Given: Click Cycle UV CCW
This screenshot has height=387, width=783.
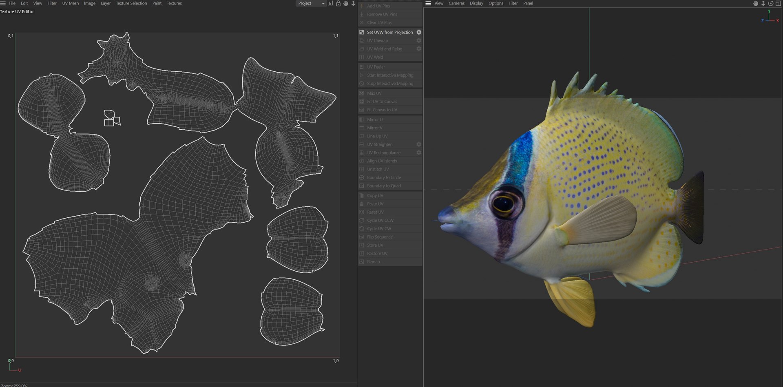Looking at the screenshot, I should [390, 220].
